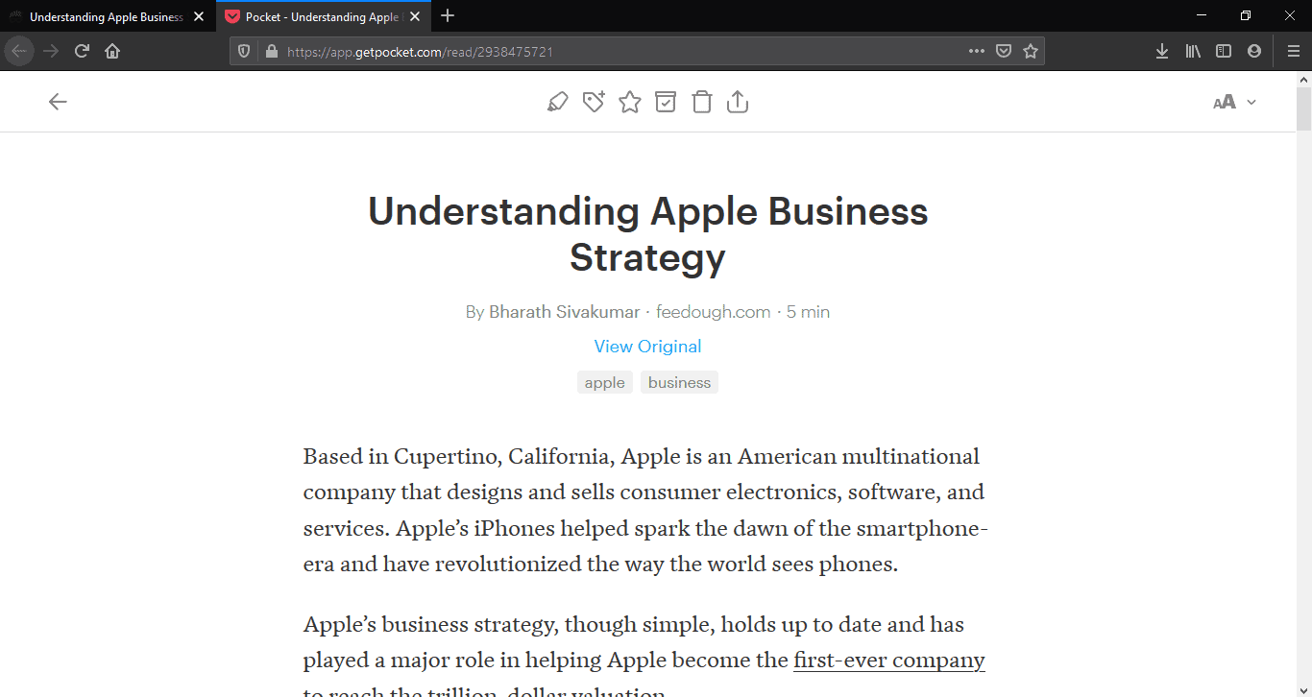This screenshot has height=697, width=1312.
Task: Click the share article icon
Action: point(738,102)
